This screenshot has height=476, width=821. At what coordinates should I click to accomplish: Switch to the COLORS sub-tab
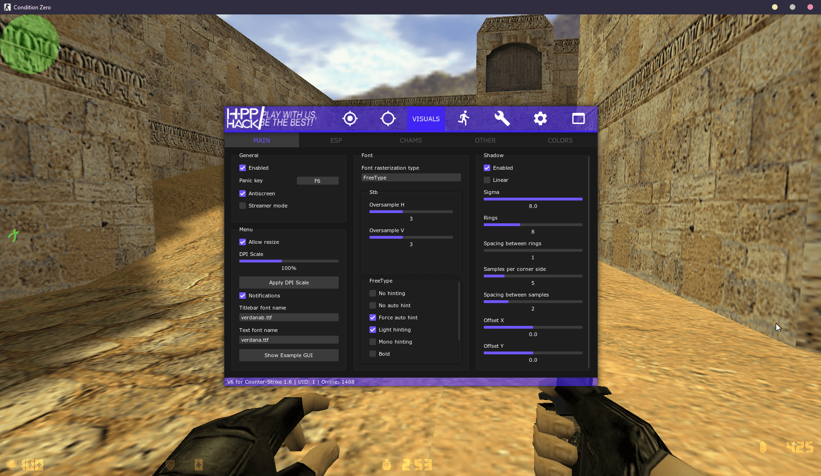click(560, 140)
